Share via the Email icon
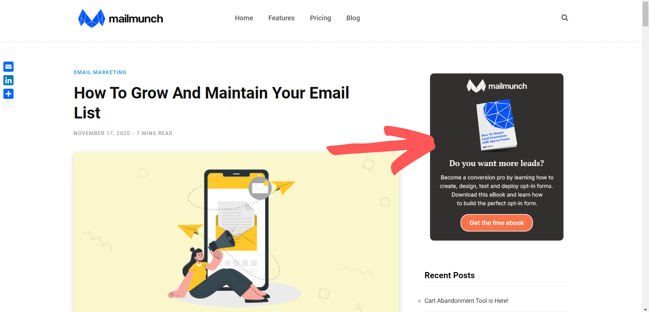 pos(8,67)
